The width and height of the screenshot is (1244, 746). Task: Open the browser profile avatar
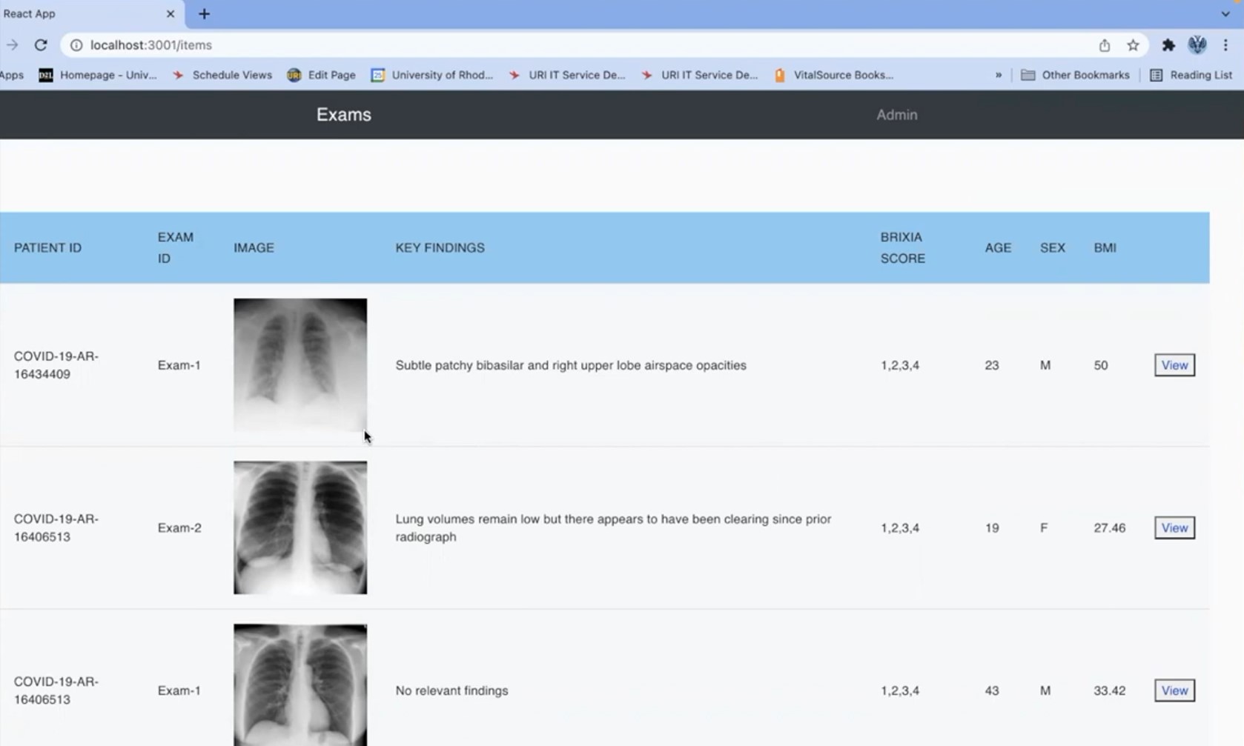pos(1197,45)
